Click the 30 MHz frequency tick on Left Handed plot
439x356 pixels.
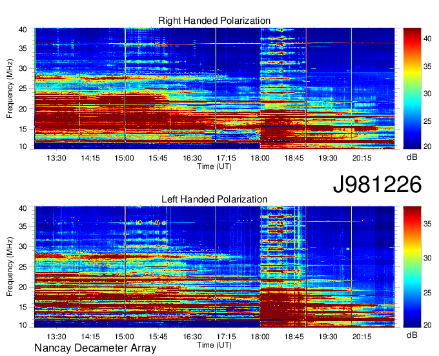[x=23, y=246]
